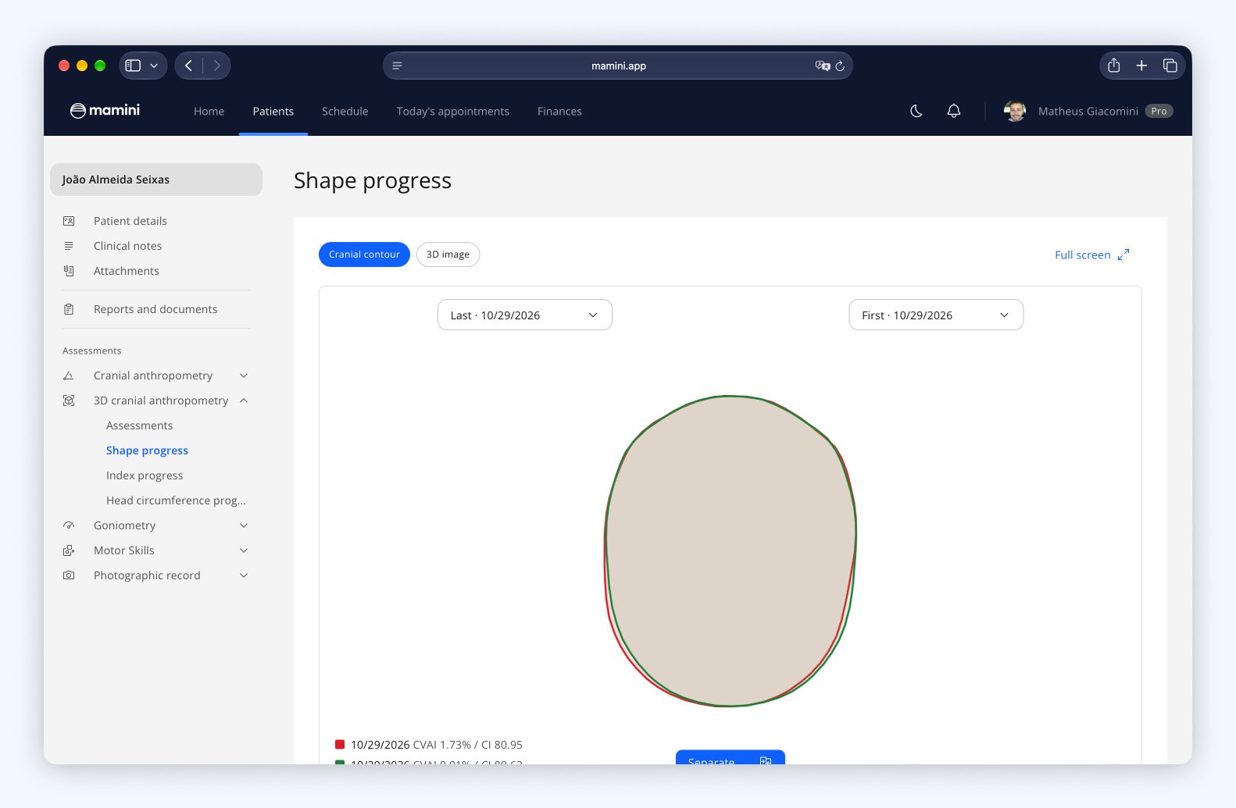Click the Patient details icon
Screen dimensions: 1236x808
click(x=69, y=221)
